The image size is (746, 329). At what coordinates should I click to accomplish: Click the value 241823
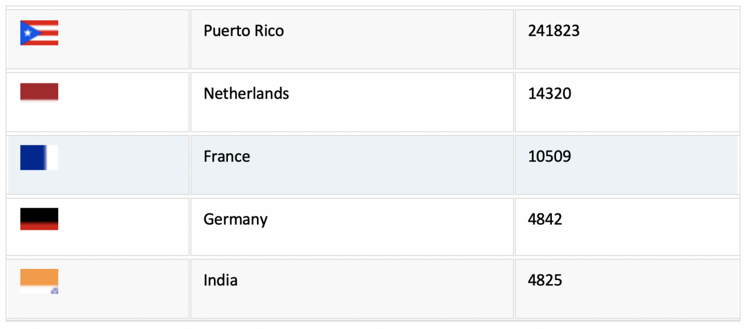(x=554, y=31)
